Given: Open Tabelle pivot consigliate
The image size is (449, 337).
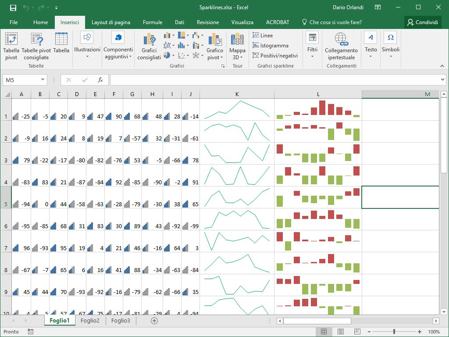Looking at the screenshot, I should (36, 46).
